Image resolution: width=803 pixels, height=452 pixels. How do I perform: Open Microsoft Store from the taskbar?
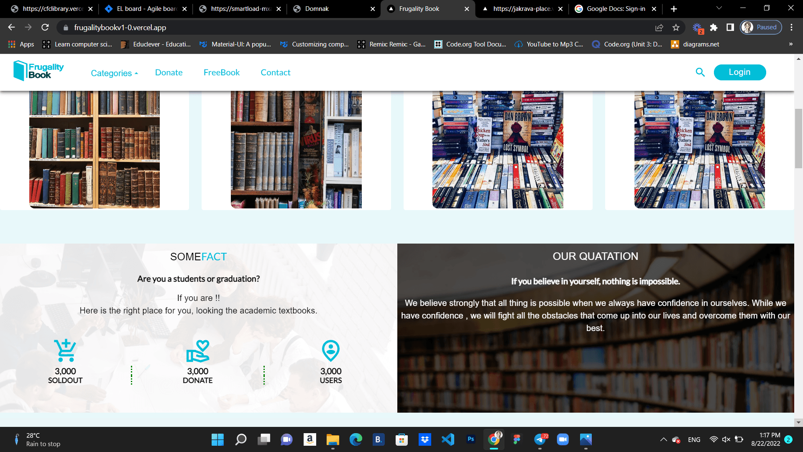pos(402,439)
